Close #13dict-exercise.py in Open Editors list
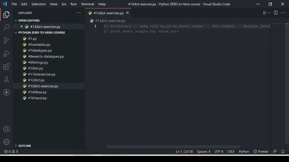Image resolution: width=289 pixels, height=162 pixels. [22, 27]
